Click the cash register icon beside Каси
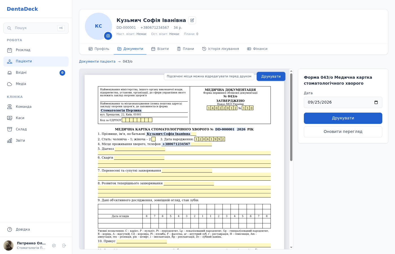395x254 pixels. 10,118
